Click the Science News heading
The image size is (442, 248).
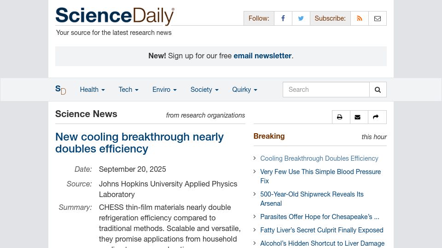86,114
